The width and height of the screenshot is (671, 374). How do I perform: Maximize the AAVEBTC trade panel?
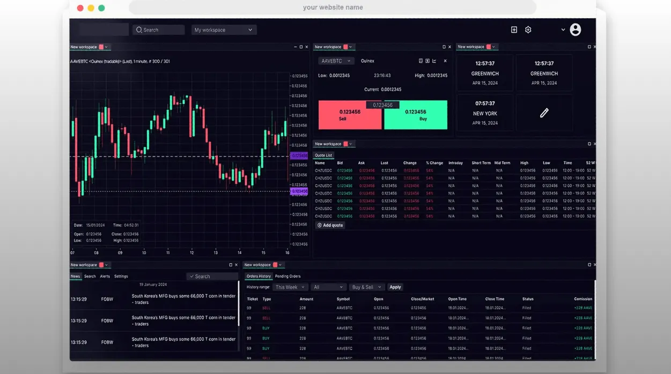pyautogui.click(x=444, y=47)
